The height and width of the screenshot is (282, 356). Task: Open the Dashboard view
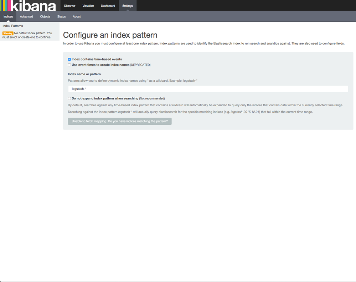[x=108, y=6]
